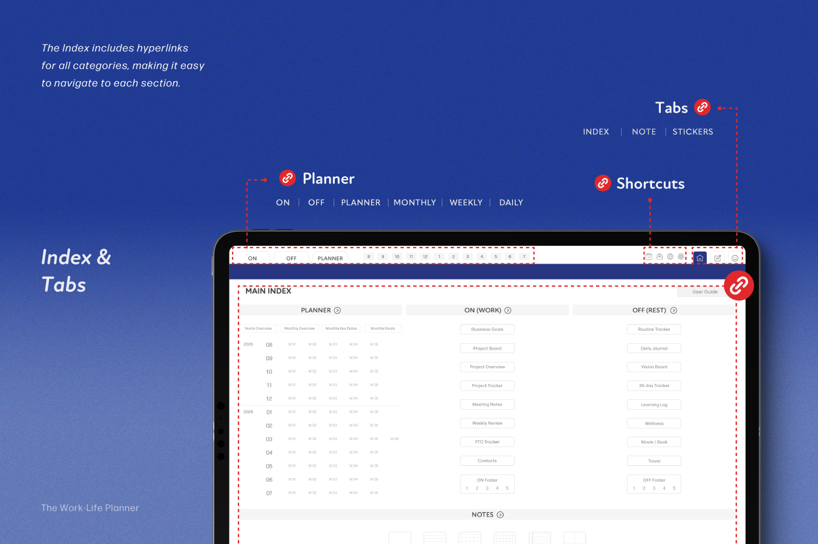Expand the PLANNER section arrow
The height and width of the screenshot is (544, 818).
pyautogui.click(x=337, y=311)
